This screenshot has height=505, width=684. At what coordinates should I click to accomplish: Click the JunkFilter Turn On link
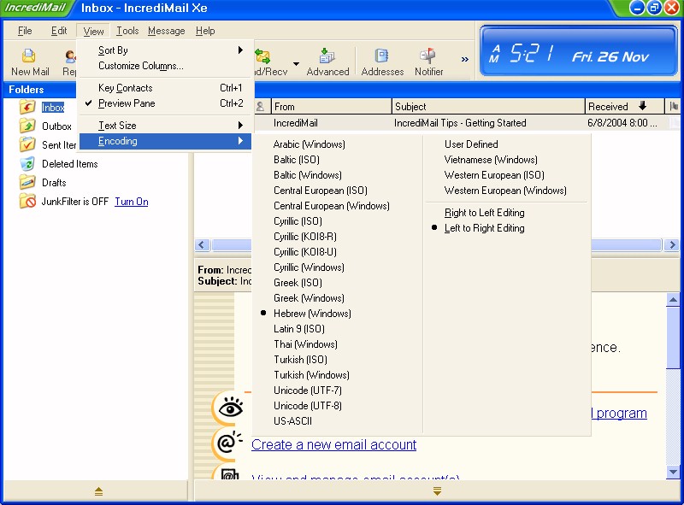[x=131, y=202]
